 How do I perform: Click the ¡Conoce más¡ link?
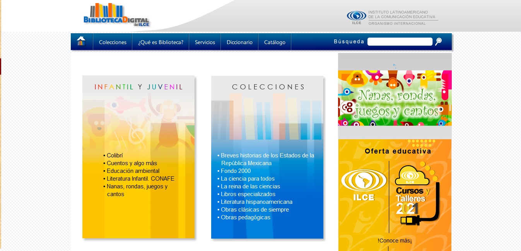coord(395,241)
